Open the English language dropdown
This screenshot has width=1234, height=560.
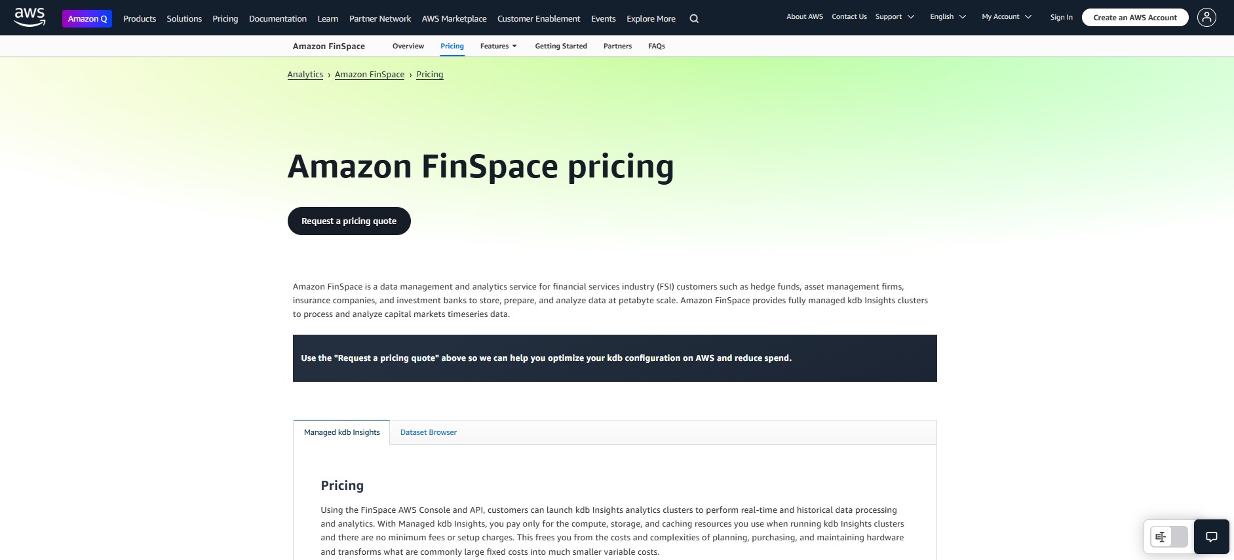pyautogui.click(x=948, y=17)
